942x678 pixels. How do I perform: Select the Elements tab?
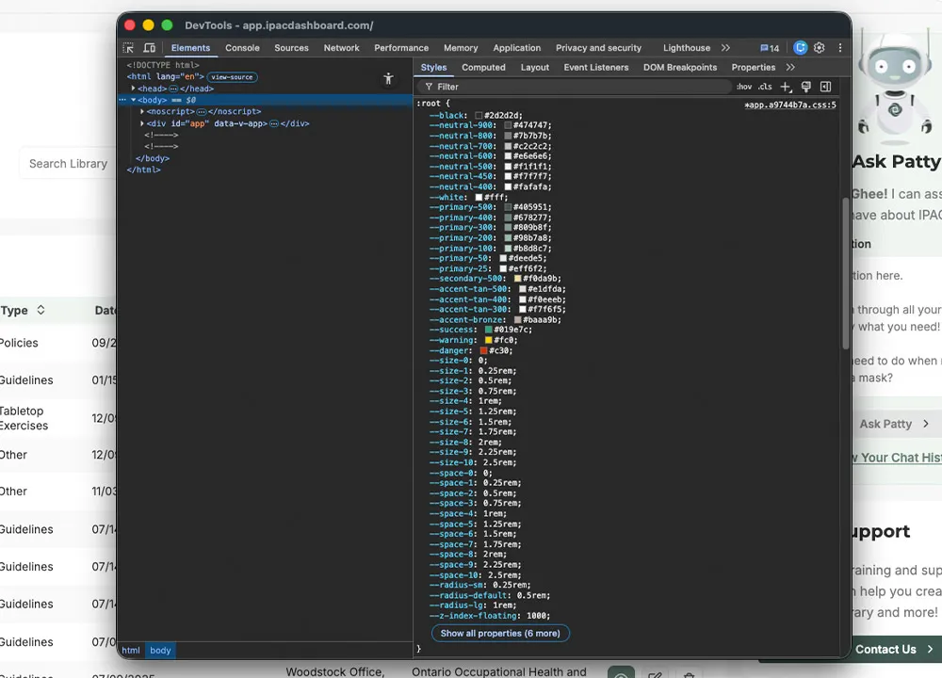pyautogui.click(x=190, y=48)
